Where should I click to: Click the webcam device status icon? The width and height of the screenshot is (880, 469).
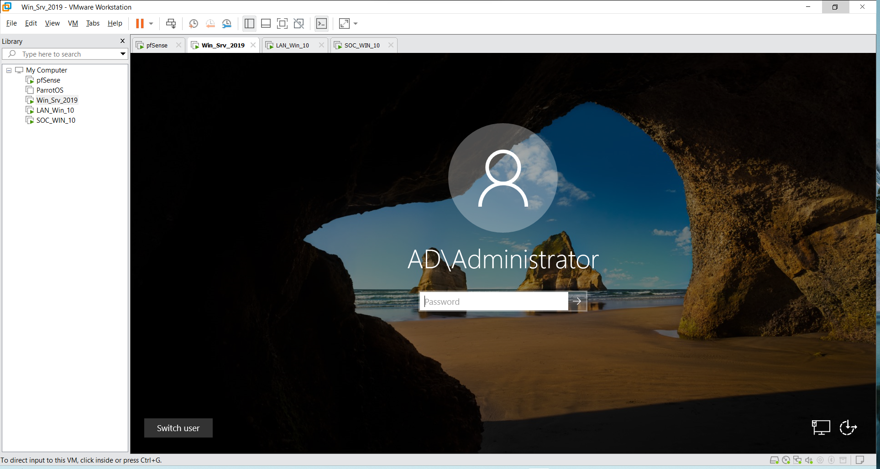click(820, 460)
